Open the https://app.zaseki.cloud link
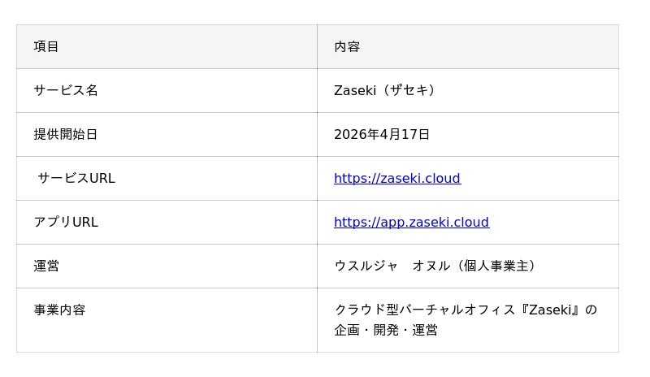The width and height of the screenshot is (650, 377). 411,222
